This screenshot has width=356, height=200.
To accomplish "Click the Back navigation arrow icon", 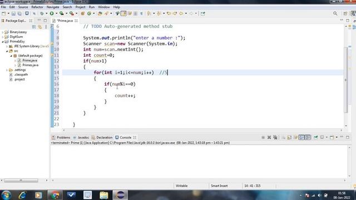I will click(181, 13).
